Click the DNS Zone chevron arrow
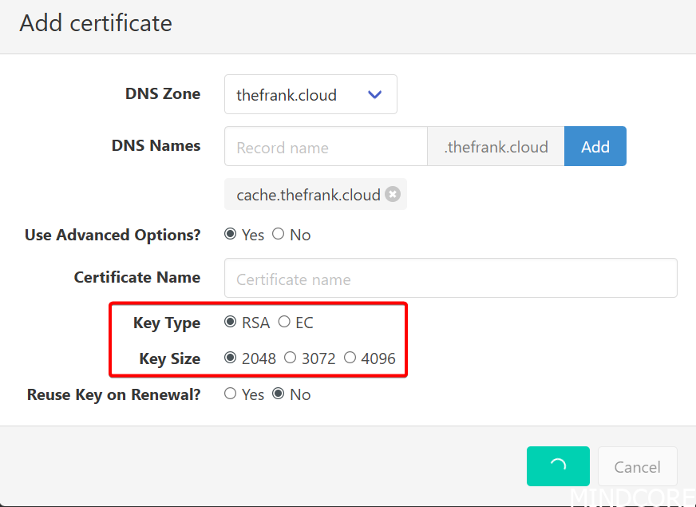 point(375,95)
